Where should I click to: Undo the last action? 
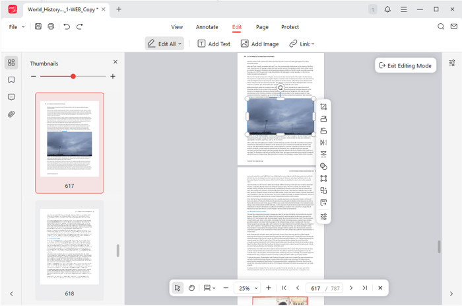click(67, 27)
